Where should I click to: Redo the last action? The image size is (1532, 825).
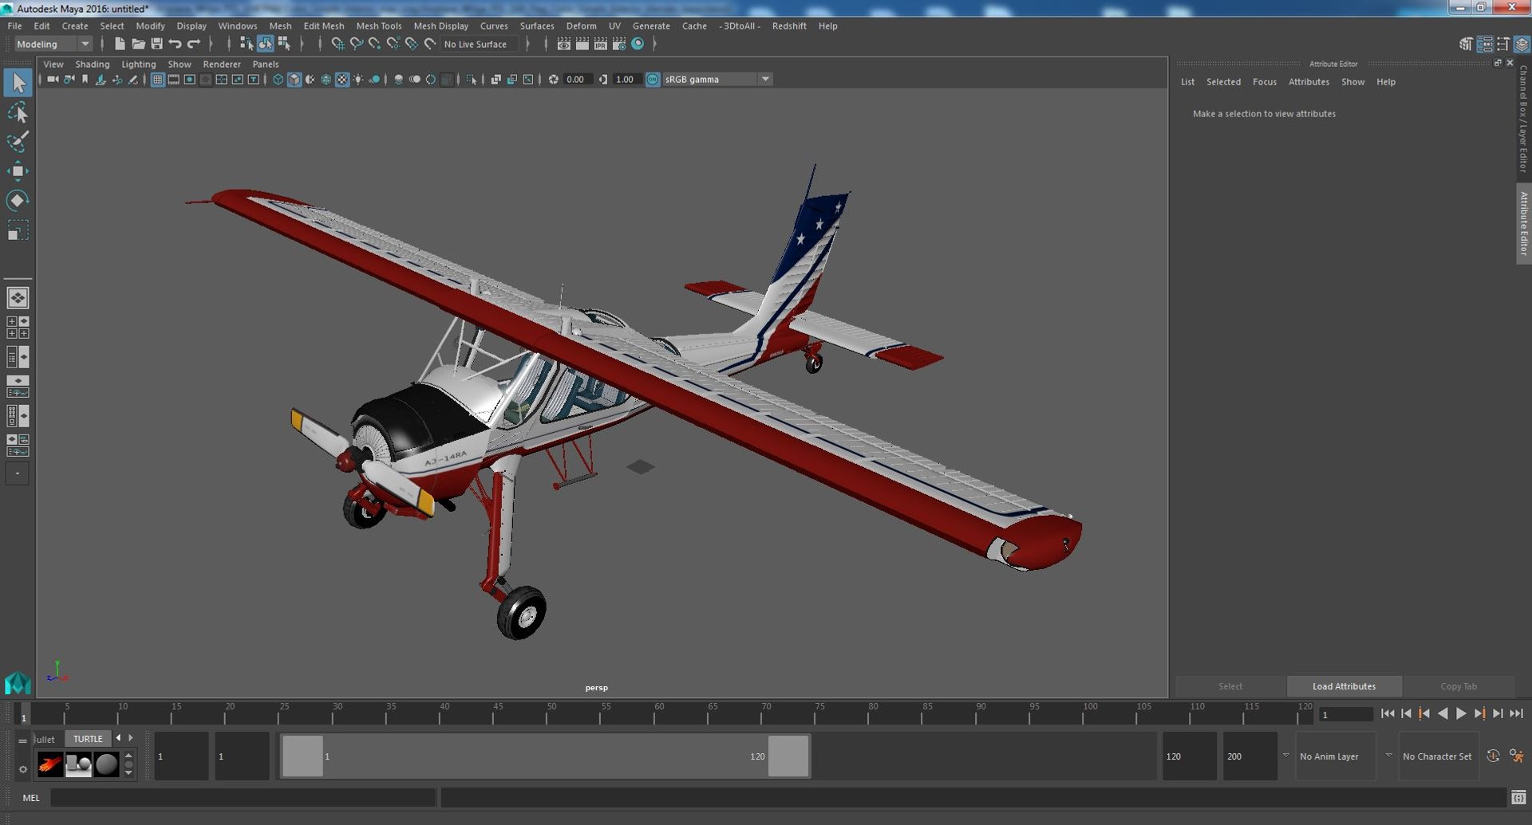194,44
